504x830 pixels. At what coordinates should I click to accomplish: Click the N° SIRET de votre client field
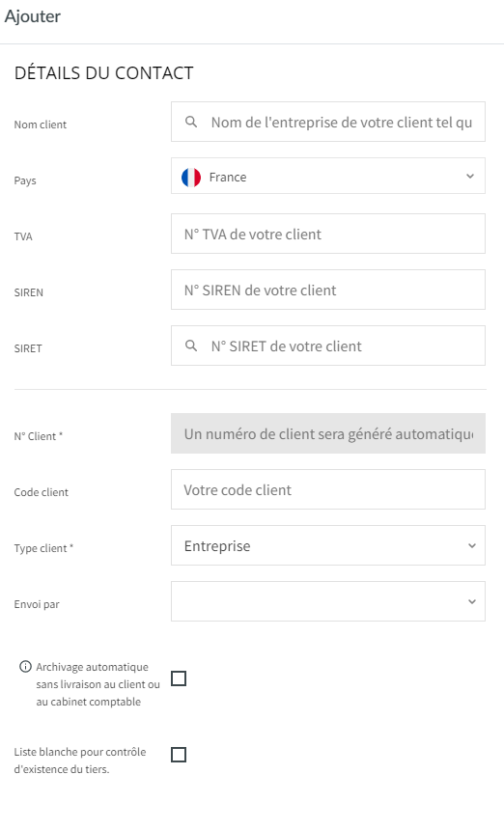(328, 346)
